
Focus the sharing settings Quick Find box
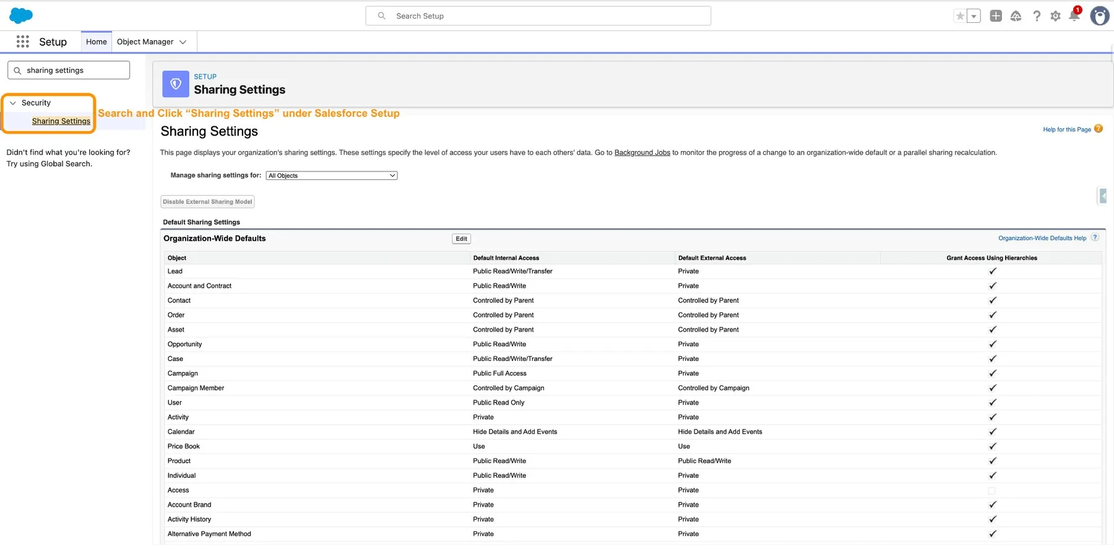point(69,71)
